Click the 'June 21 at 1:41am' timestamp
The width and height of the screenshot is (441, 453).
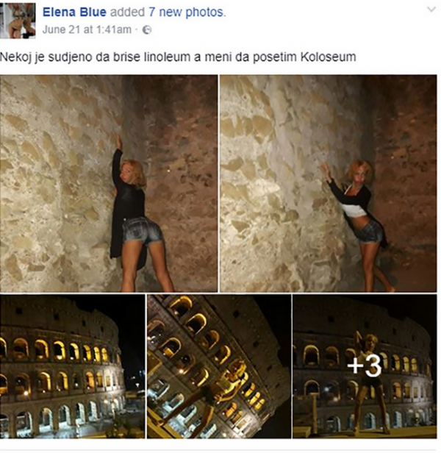(87, 29)
